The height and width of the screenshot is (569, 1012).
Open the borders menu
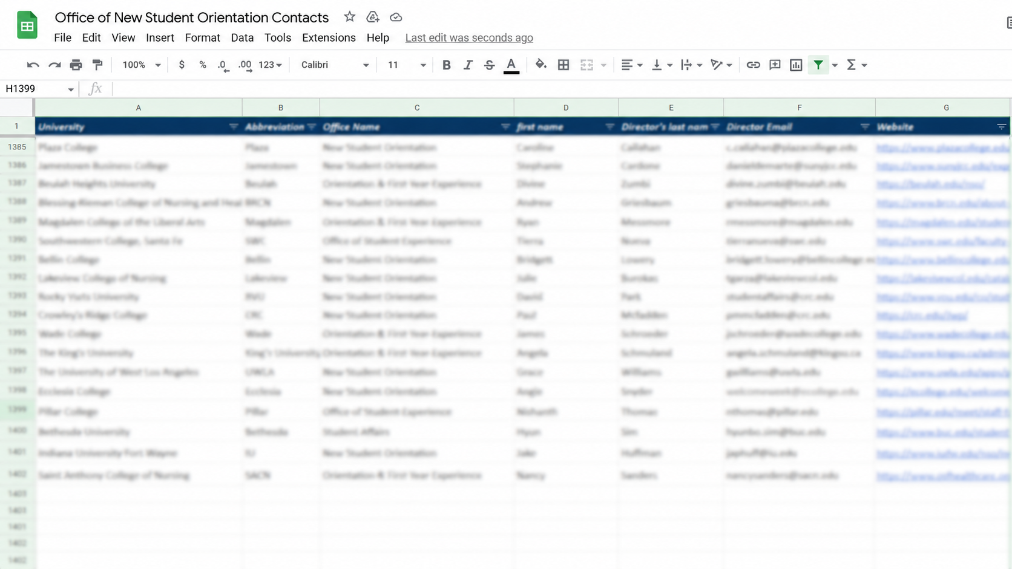click(x=563, y=65)
